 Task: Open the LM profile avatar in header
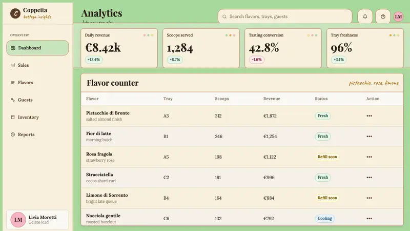coord(398,16)
